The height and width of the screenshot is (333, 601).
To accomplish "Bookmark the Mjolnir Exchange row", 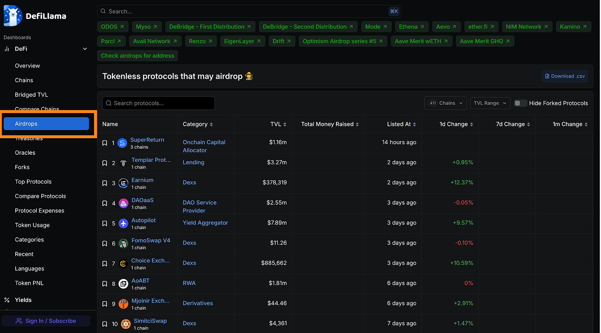I will [105, 304].
